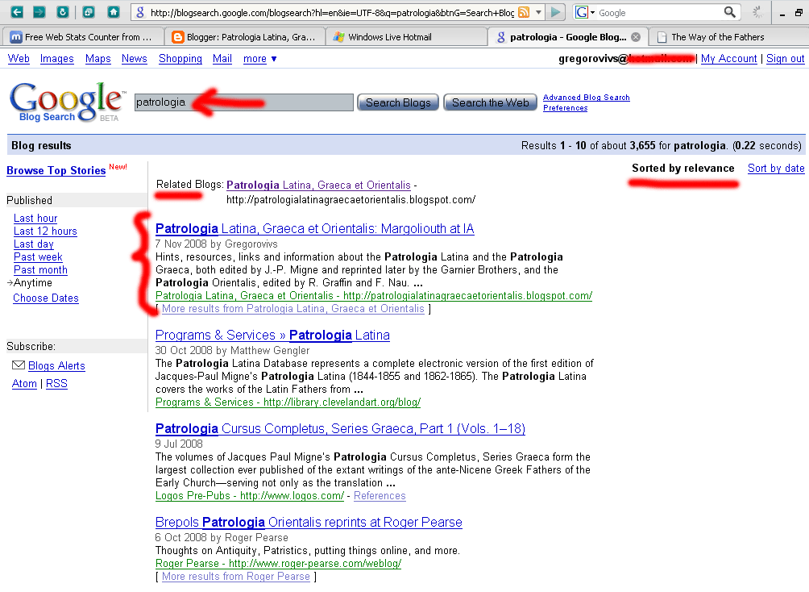Open the roger-pearse.com/weblog green link

[278, 563]
